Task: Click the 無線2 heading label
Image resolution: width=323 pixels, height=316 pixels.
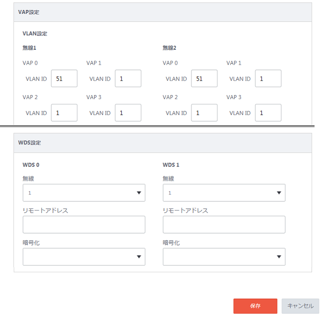Action: (x=169, y=48)
